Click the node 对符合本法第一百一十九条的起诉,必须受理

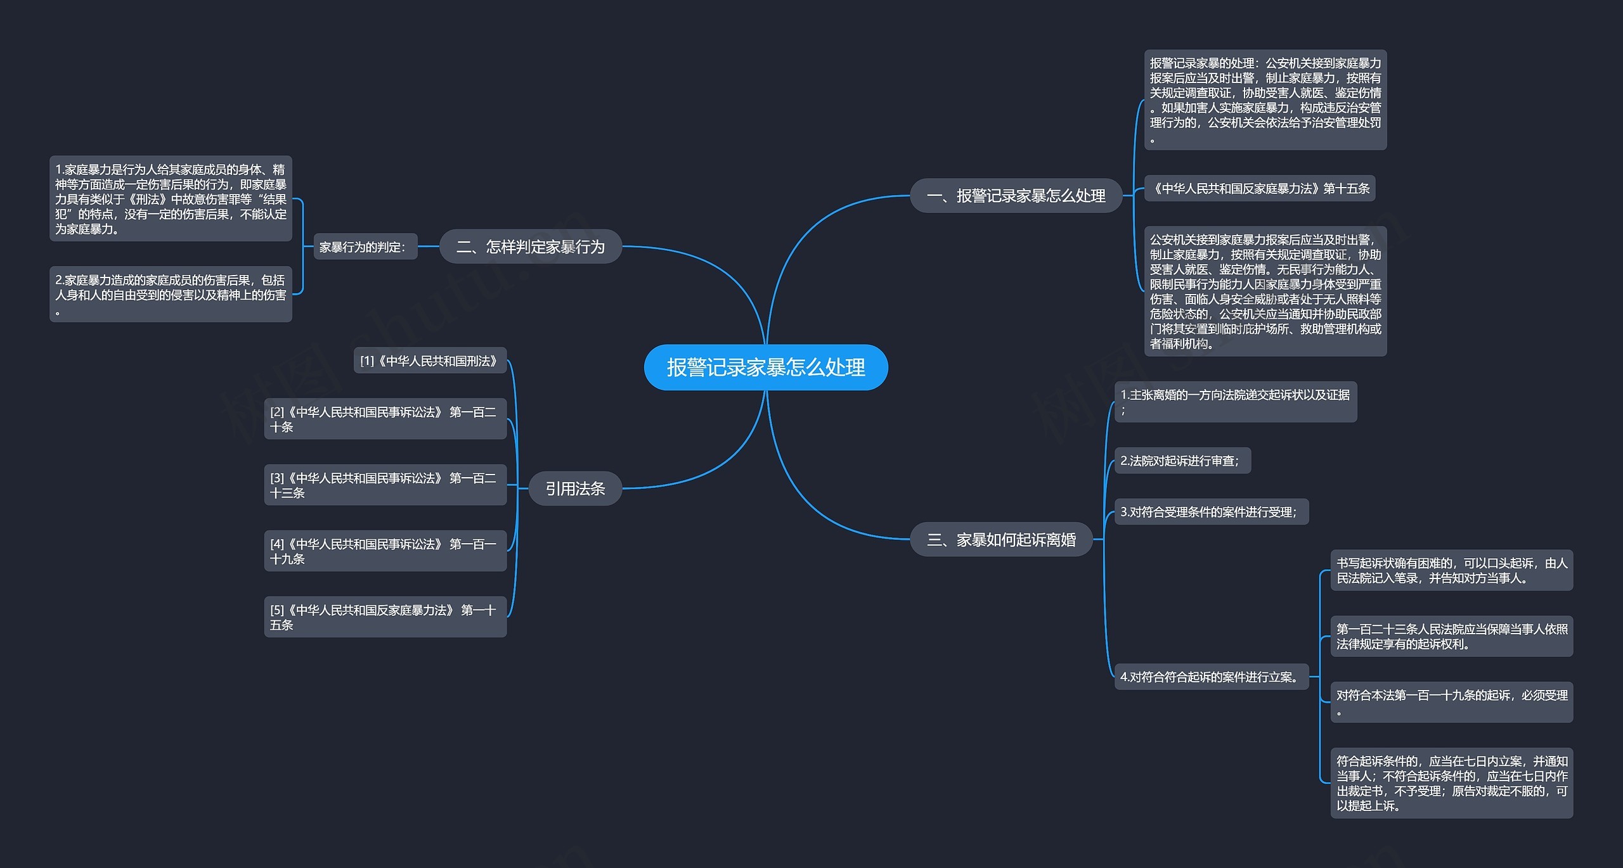(x=1452, y=703)
